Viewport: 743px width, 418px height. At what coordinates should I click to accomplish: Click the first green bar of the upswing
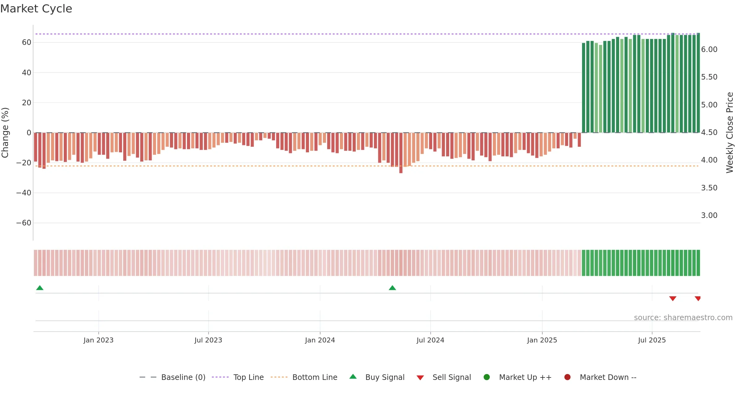[x=584, y=88]
